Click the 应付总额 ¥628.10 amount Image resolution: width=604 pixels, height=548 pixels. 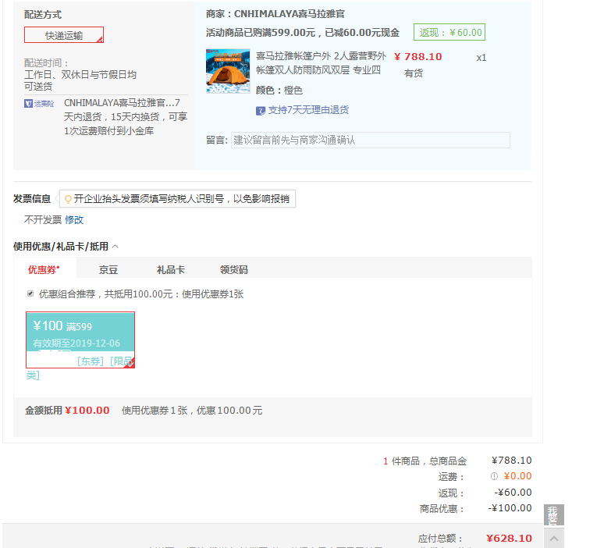click(509, 539)
